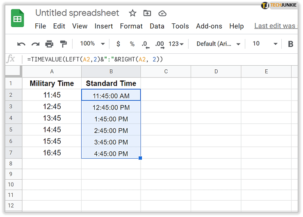The height and width of the screenshot is (217, 303).
Task: Print the spreadsheet
Action: (x=49, y=44)
